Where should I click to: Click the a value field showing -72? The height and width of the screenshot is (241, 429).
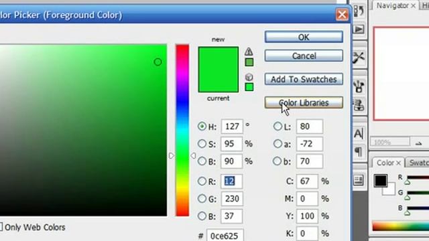coord(310,144)
